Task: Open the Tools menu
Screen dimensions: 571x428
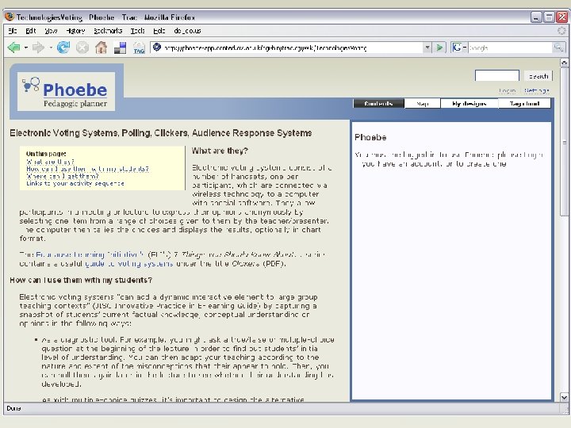Action: tap(138, 31)
